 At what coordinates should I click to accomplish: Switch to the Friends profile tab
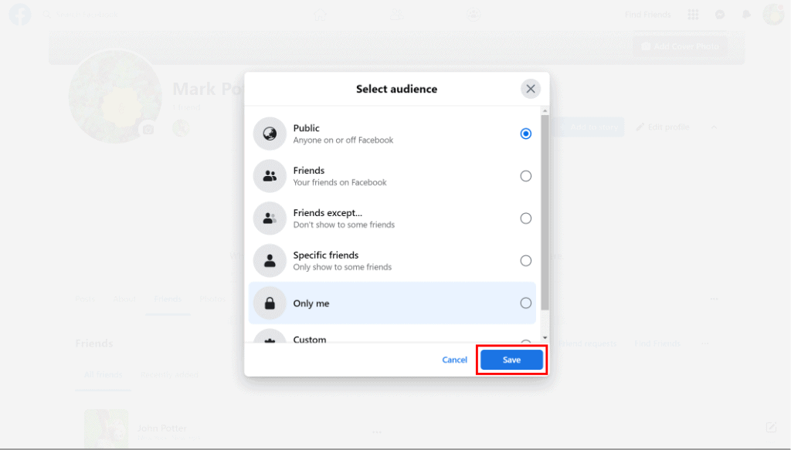click(x=168, y=299)
